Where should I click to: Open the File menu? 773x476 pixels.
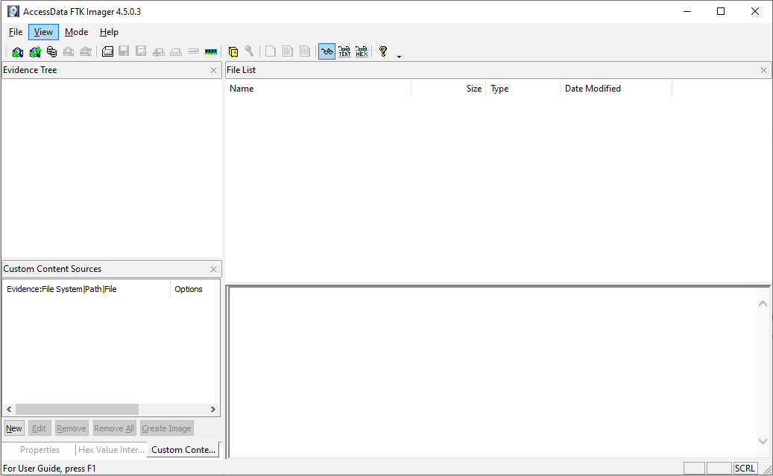click(16, 32)
